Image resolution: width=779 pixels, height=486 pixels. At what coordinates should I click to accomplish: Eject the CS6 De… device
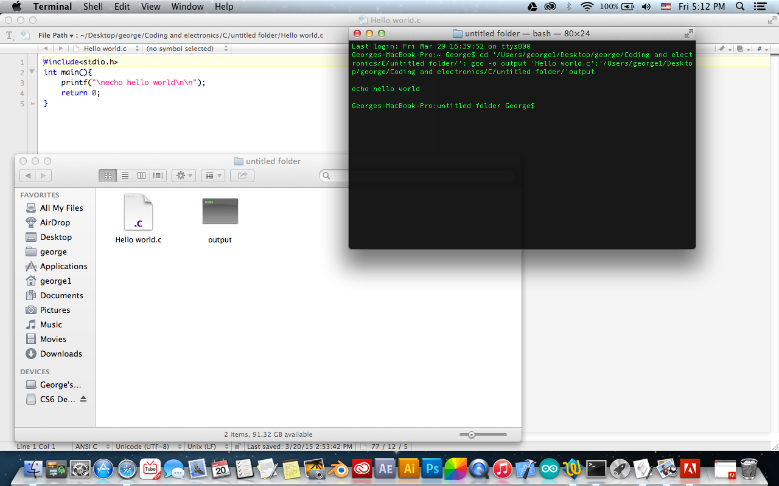click(x=83, y=399)
